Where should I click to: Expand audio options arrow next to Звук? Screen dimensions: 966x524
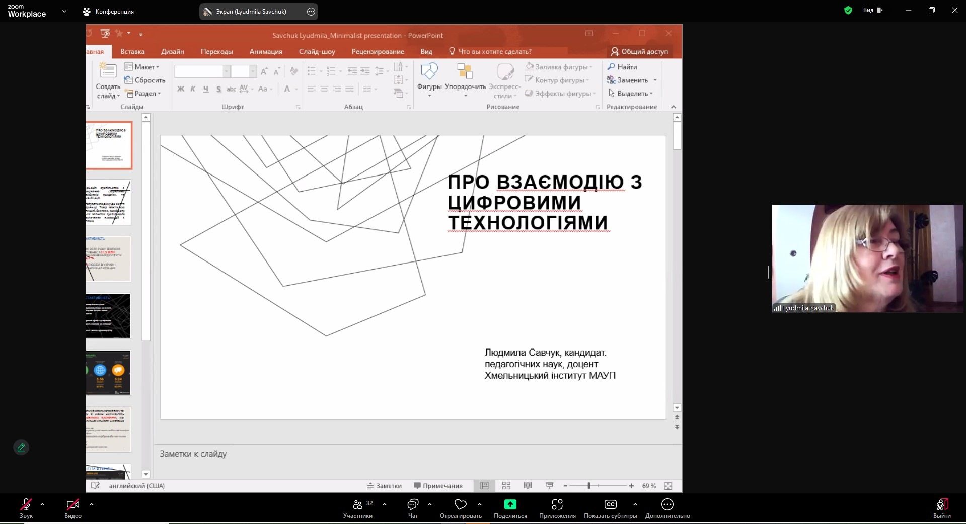42,504
